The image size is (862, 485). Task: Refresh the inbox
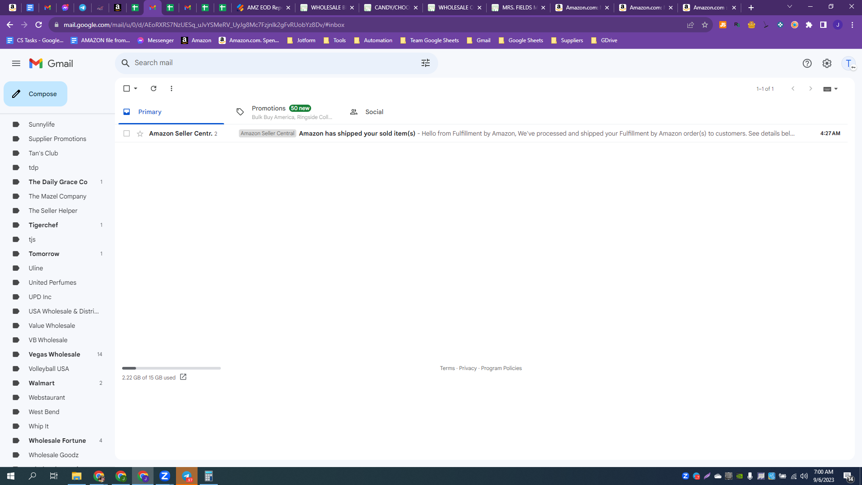pyautogui.click(x=154, y=88)
